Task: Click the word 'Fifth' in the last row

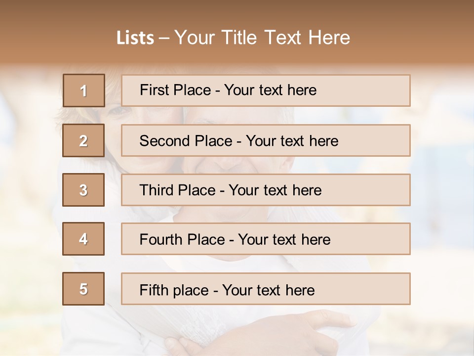Action: [x=154, y=290]
